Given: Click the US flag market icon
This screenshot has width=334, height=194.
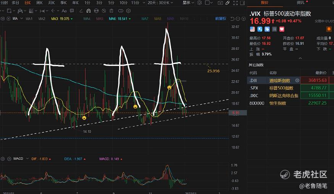Looking at the screenshot, I should (x=252, y=29).
